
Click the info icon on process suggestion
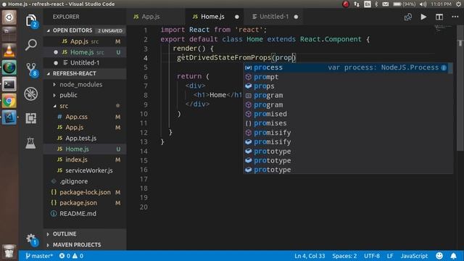click(444, 67)
